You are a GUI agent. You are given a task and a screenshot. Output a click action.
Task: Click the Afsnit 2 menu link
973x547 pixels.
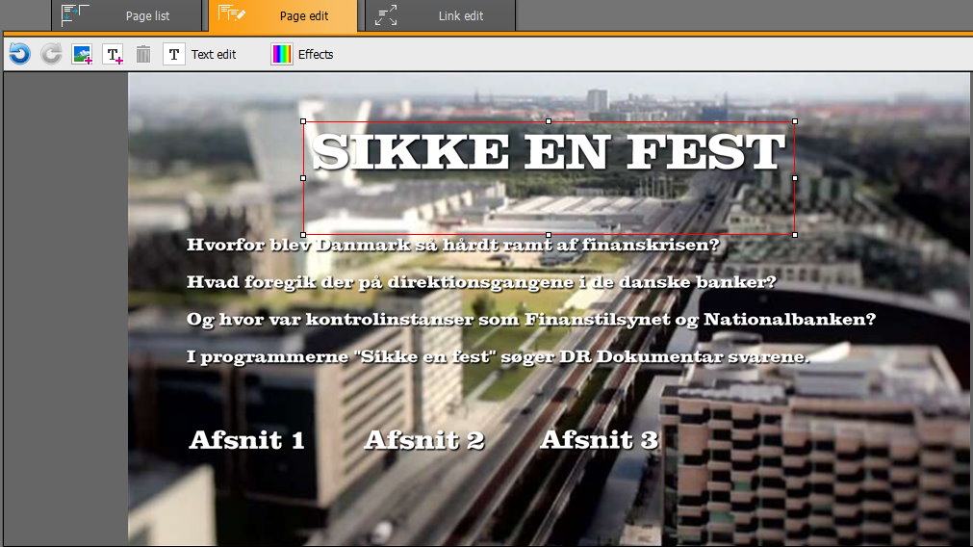423,439
